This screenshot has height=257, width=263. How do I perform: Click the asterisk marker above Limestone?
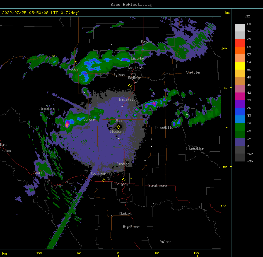[47, 106]
